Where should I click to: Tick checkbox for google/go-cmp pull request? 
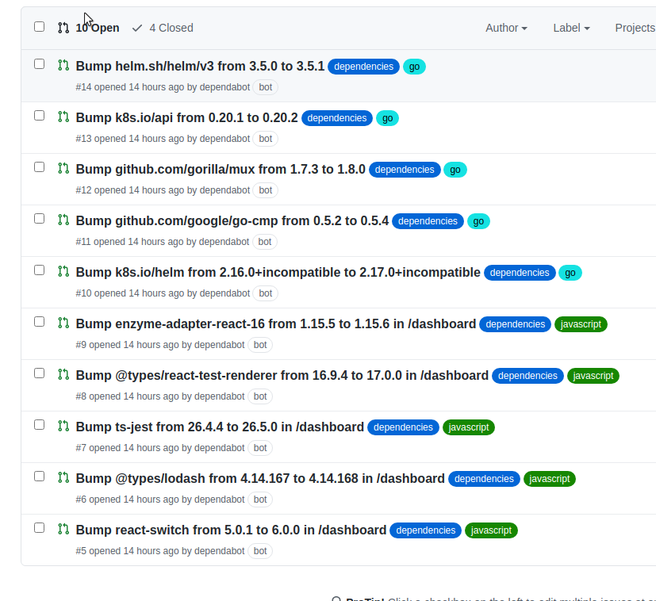click(x=40, y=219)
